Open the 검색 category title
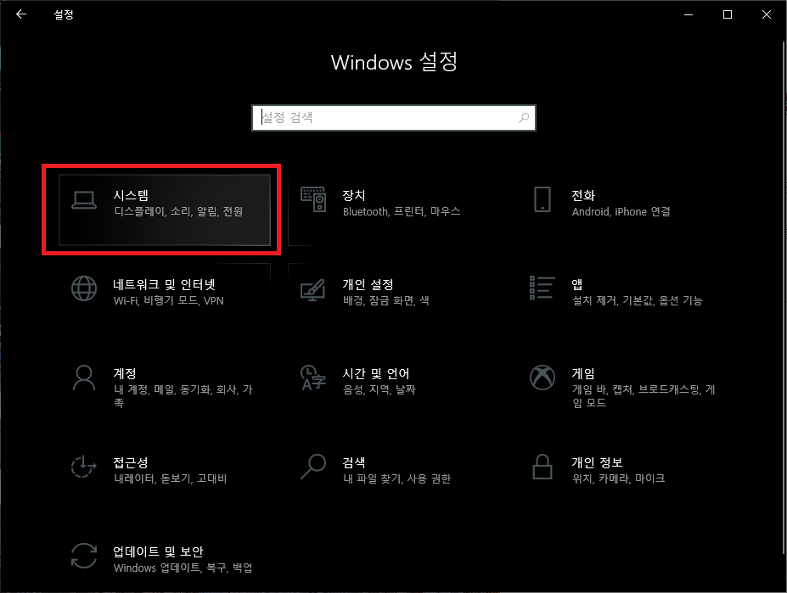This screenshot has width=787, height=593. [x=354, y=462]
